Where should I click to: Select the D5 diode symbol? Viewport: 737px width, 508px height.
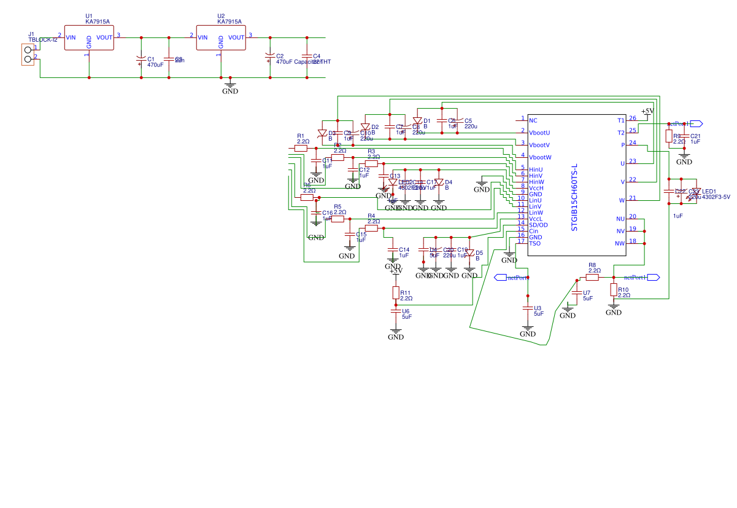[469, 253]
